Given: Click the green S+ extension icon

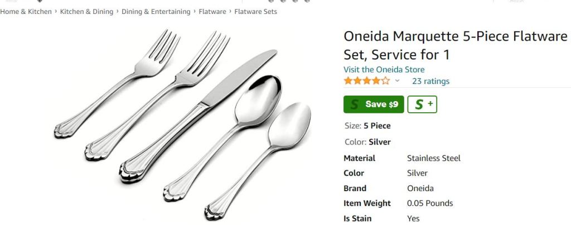Looking at the screenshot, I should pyautogui.click(x=422, y=104).
